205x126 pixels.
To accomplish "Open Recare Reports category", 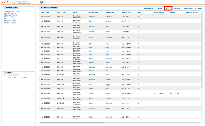I will (10, 23).
